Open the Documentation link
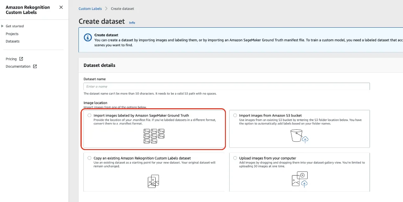This screenshot has width=403, height=202. 18,67
